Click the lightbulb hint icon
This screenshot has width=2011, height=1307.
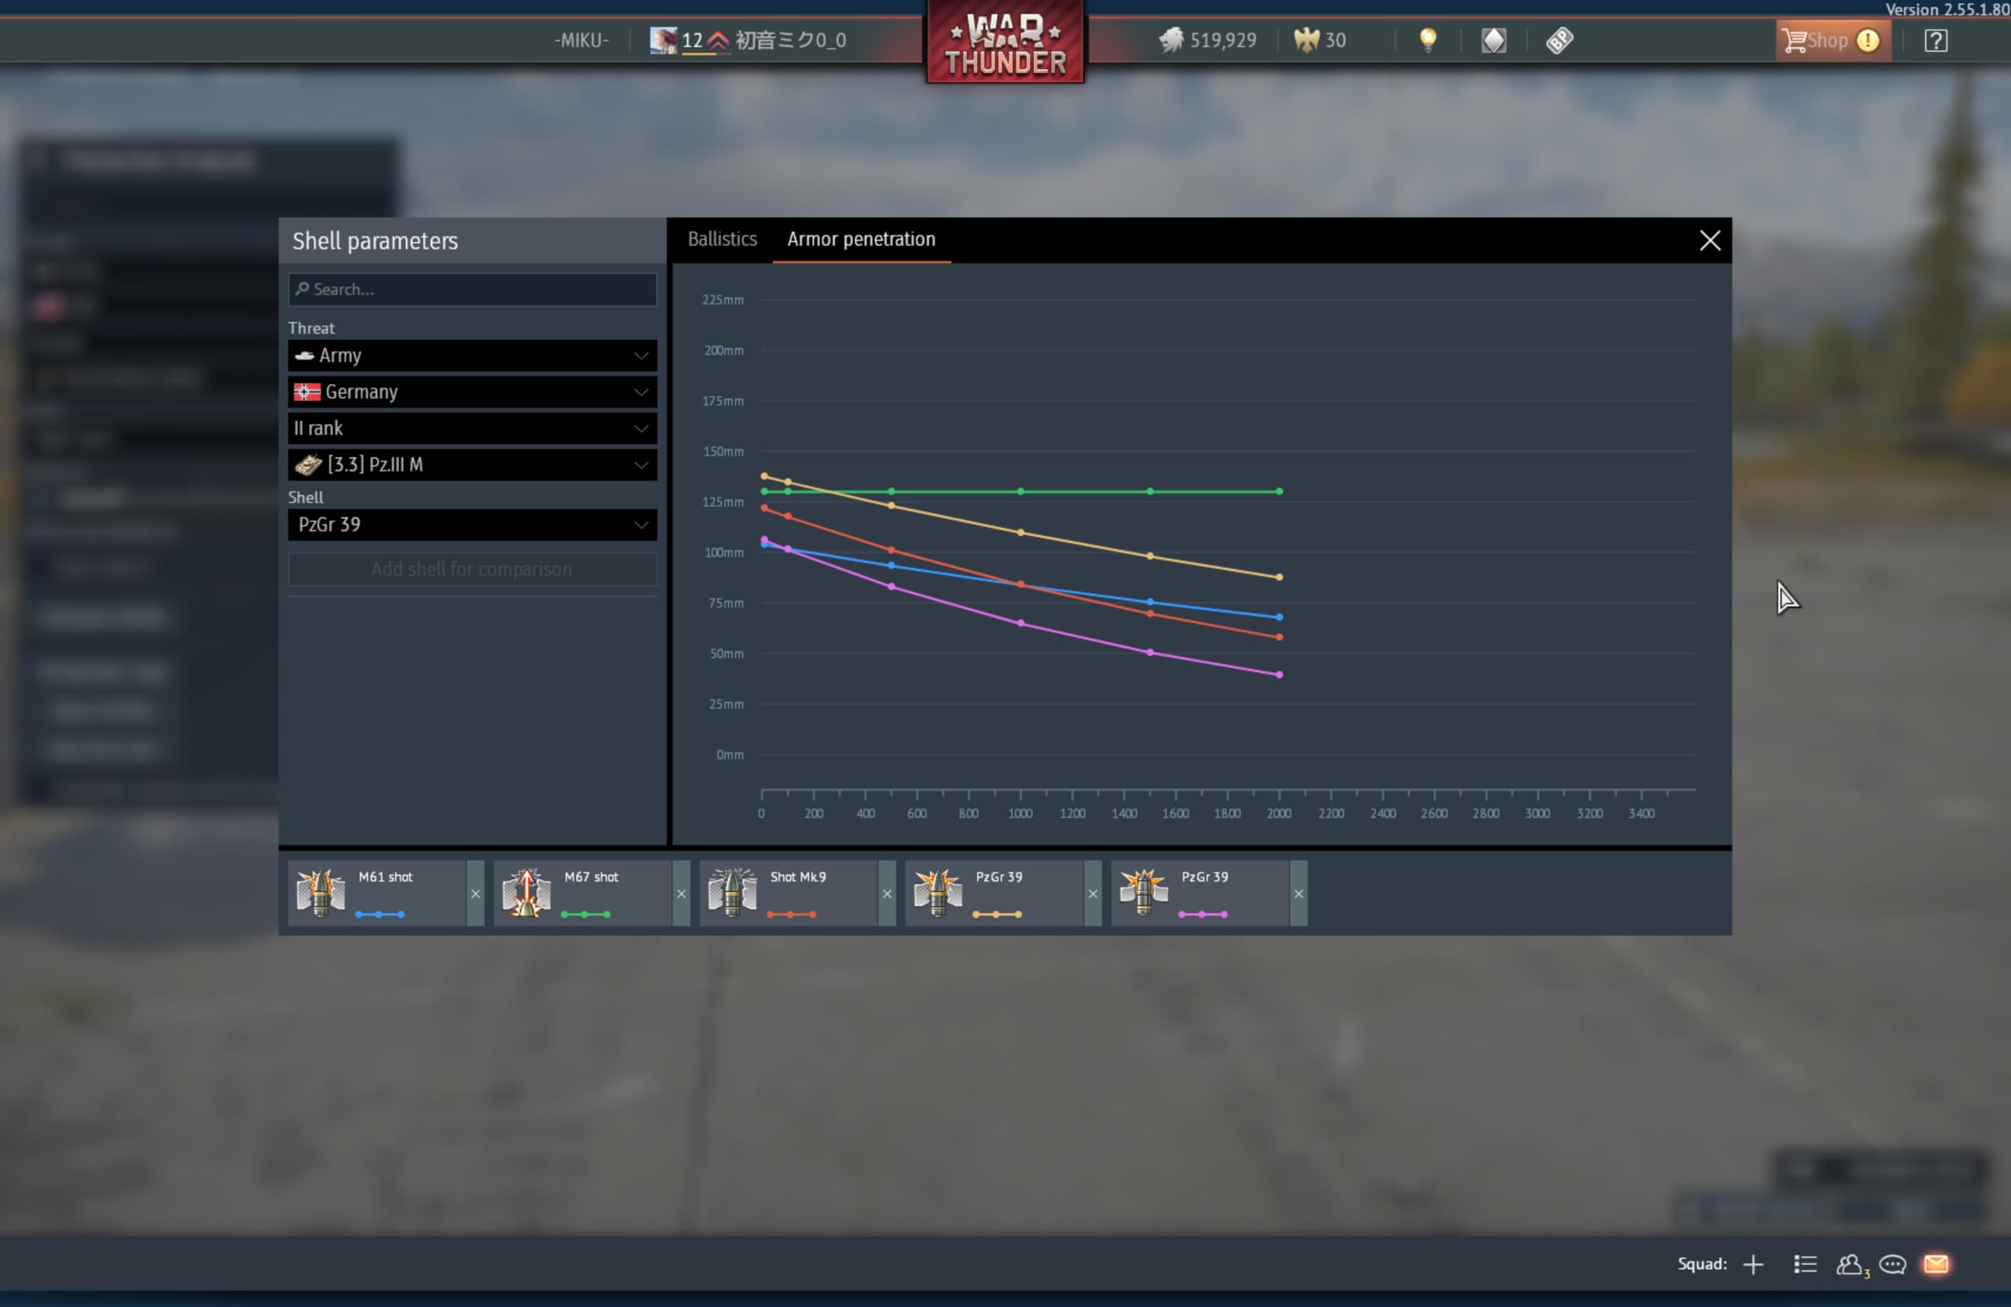pyautogui.click(x=1427, y=40)
